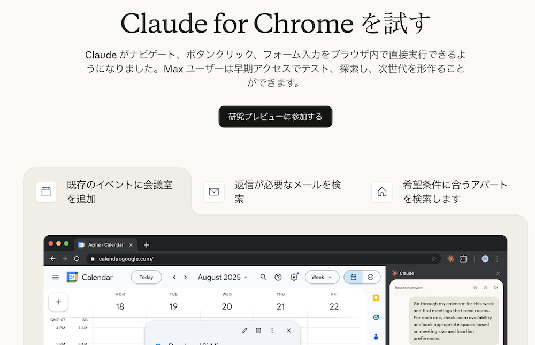Switch to calendar view toggle
The height and width of the screenshot is (345, 535).
[353, 277]
